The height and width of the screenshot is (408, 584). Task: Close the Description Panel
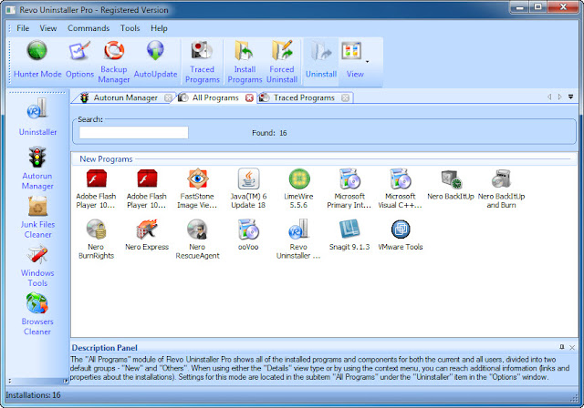pos(572,347)
